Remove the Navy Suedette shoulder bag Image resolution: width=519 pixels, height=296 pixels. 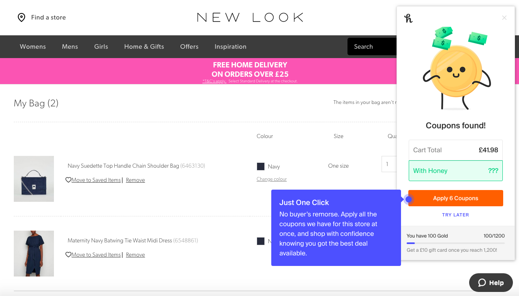pyautogui.click(x=135, y=180)
